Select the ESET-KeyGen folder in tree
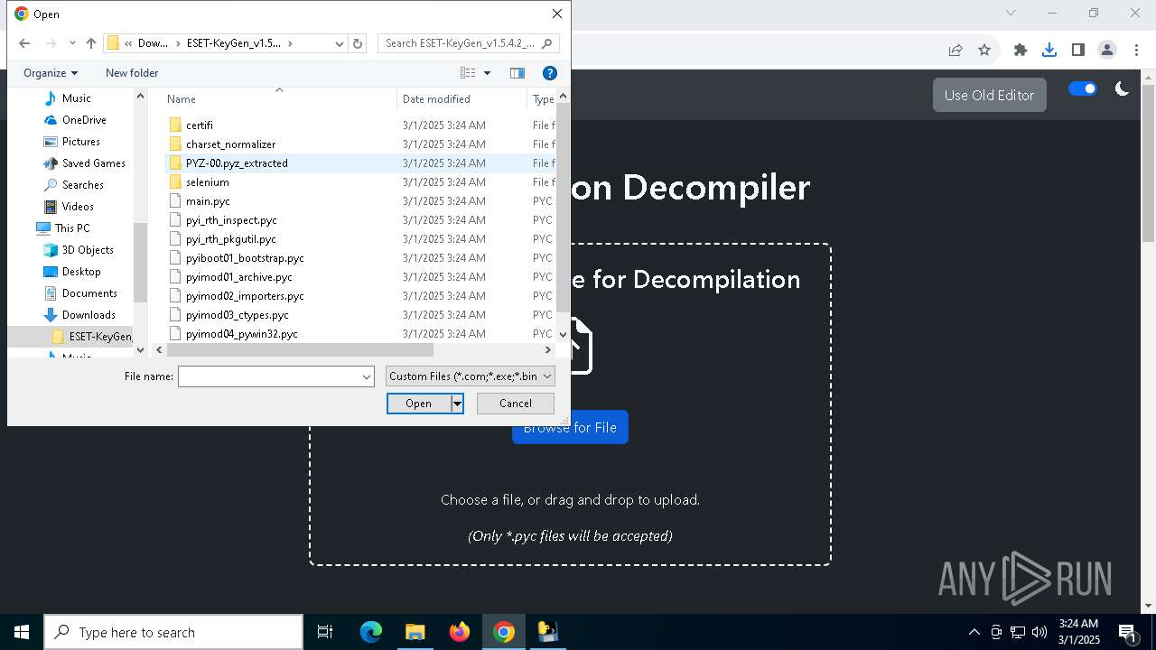Image resolution: width=1156 pixels, height=650 pixels. tap(92, 337)
